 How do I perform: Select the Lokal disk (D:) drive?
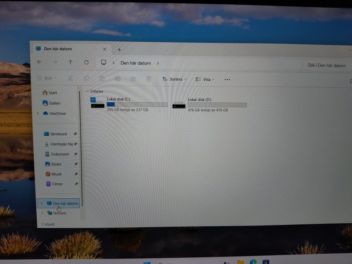209,104
